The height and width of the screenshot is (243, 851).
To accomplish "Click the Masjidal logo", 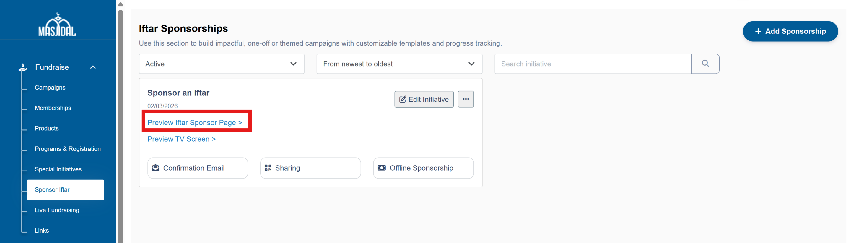I will tap(57, 25).
